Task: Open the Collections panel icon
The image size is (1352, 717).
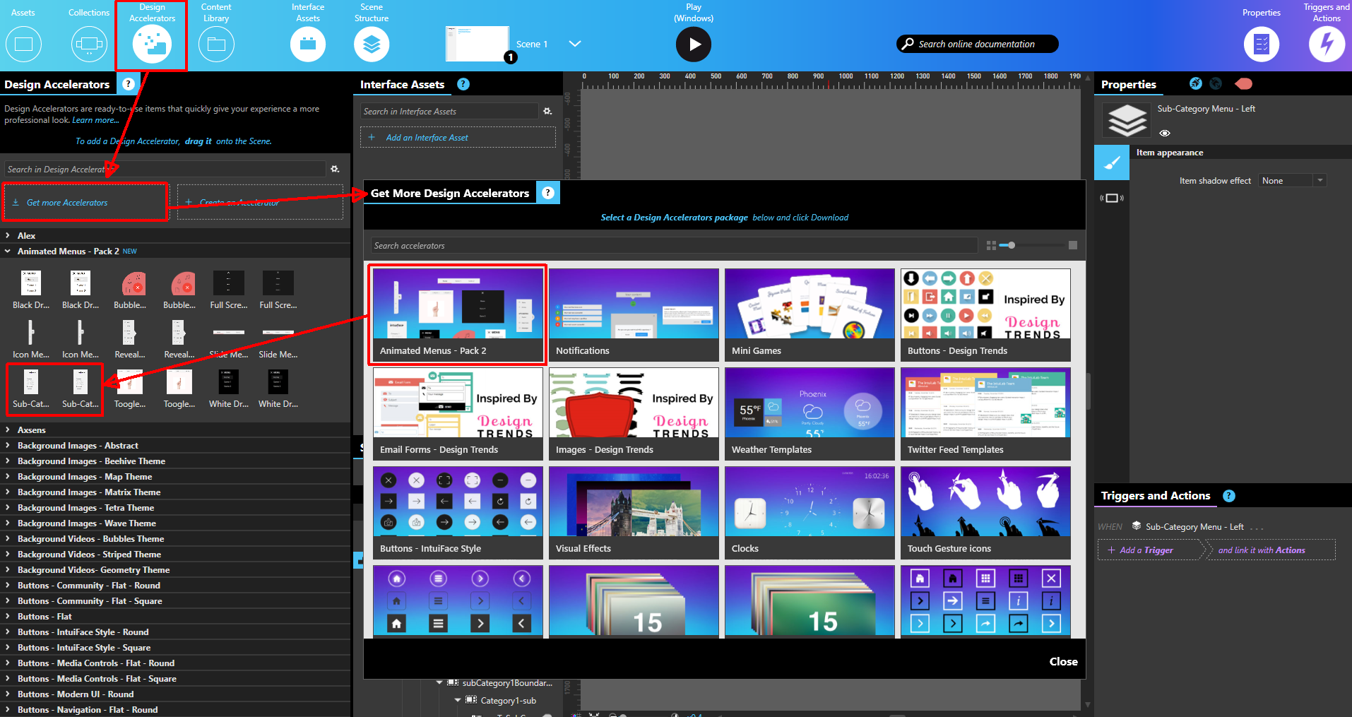Action: pos(89,44)
